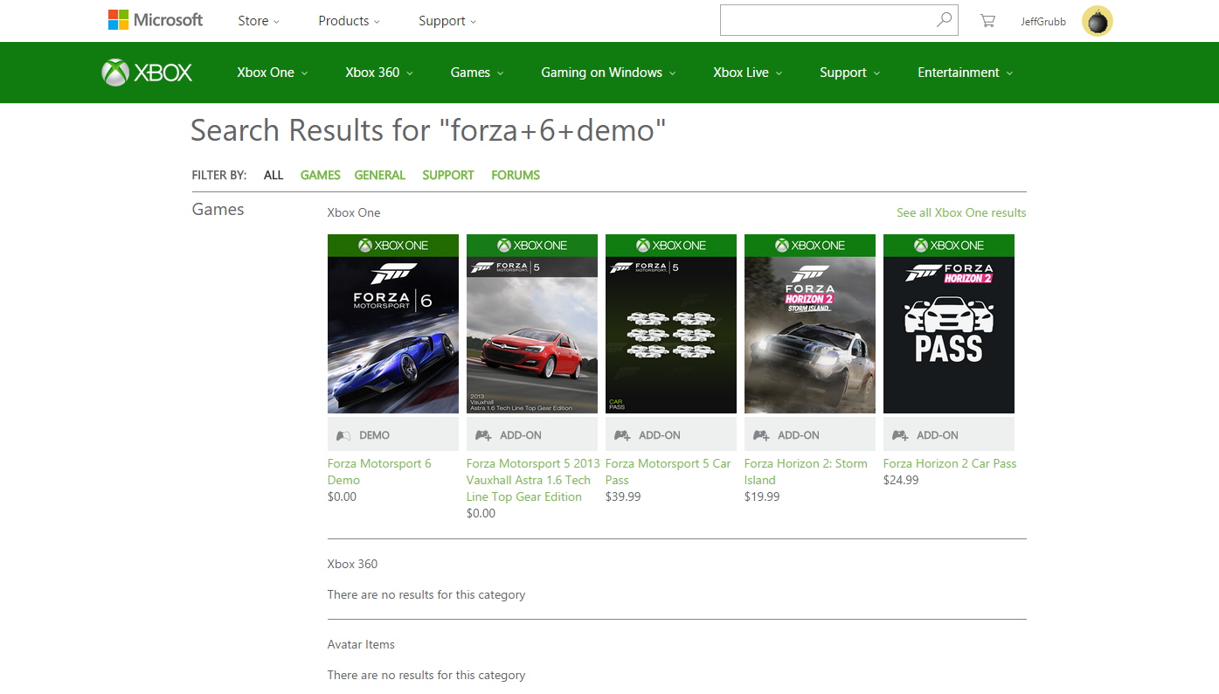Viewport: 1219px width, 694px height.
Task: Filter results by SUPPORT
Action: tap(448, 175)
